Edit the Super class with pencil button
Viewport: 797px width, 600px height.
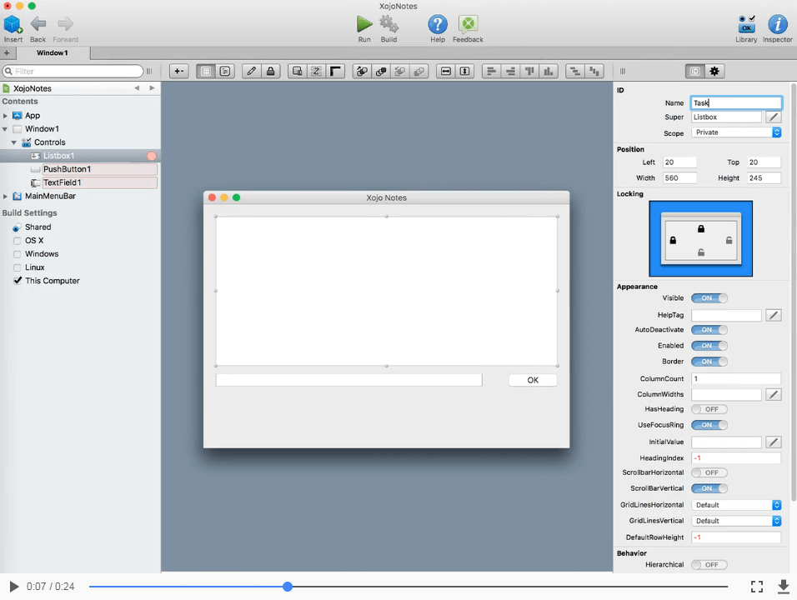coord(774,117)
